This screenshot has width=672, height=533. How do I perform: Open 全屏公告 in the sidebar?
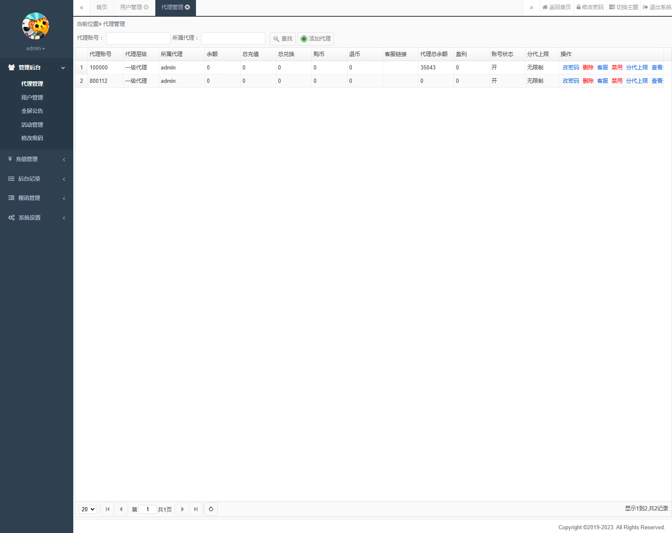click(x=32, y=111)
